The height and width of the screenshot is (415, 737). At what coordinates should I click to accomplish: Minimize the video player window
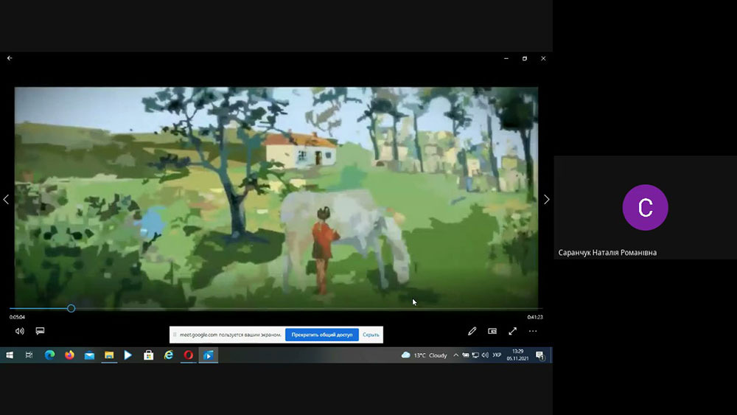(506, 58)
